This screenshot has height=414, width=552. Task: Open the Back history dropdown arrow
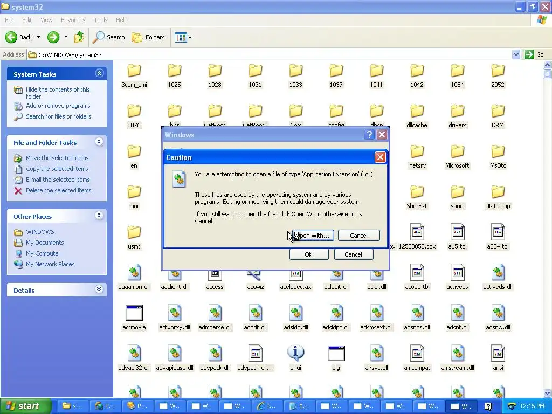click(x=38, y=37)
